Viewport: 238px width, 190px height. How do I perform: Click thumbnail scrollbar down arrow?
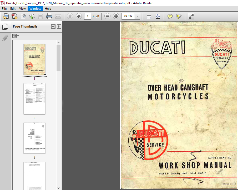(59, 188)
